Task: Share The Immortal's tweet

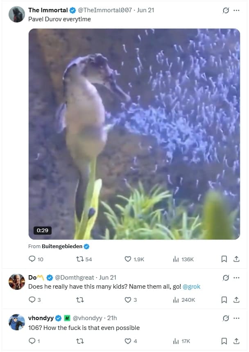Action: click(237, 259)
